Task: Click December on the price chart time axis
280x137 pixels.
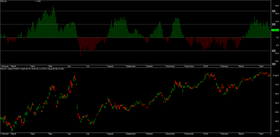Action: point(189,134)
